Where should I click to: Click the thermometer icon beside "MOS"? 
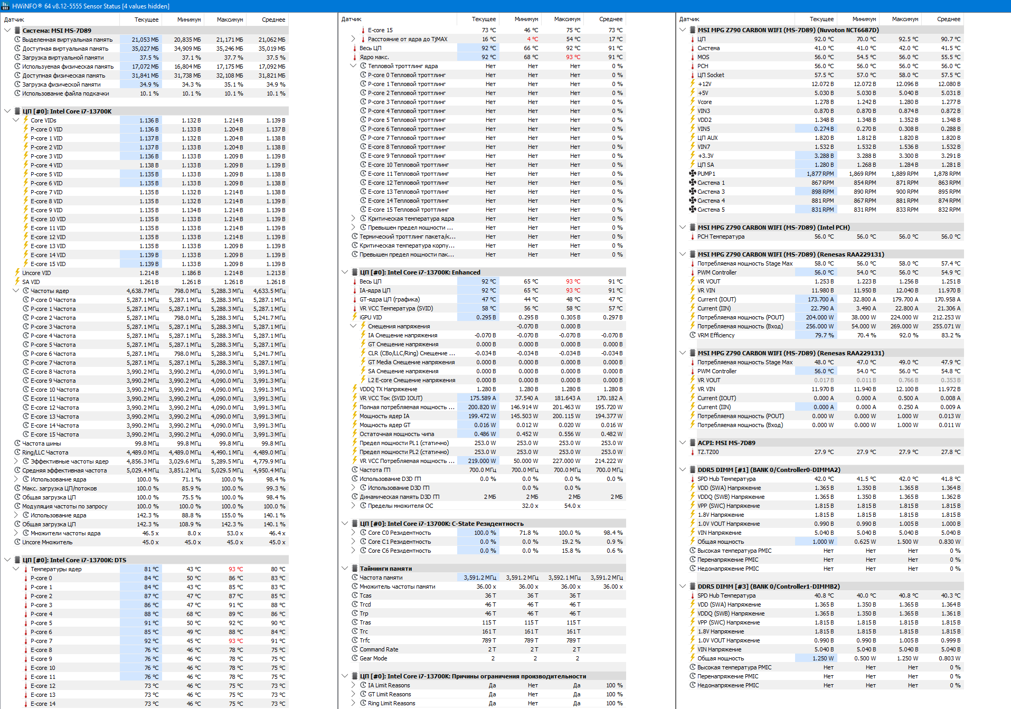[693, 57]
